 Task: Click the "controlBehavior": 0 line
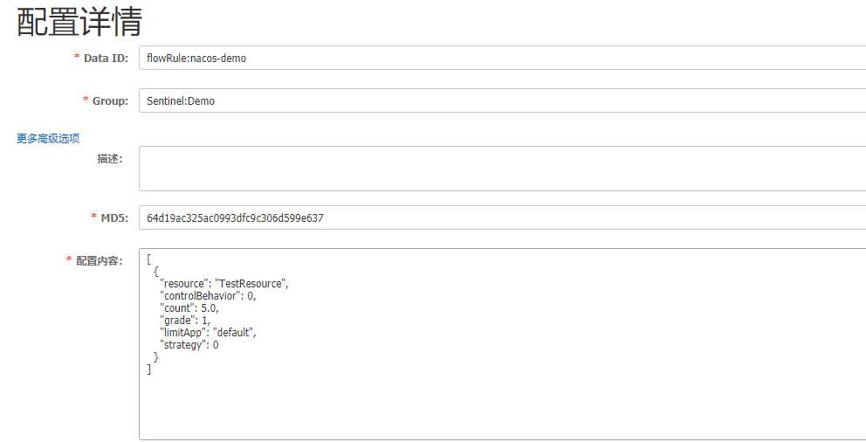click(208, 296)
